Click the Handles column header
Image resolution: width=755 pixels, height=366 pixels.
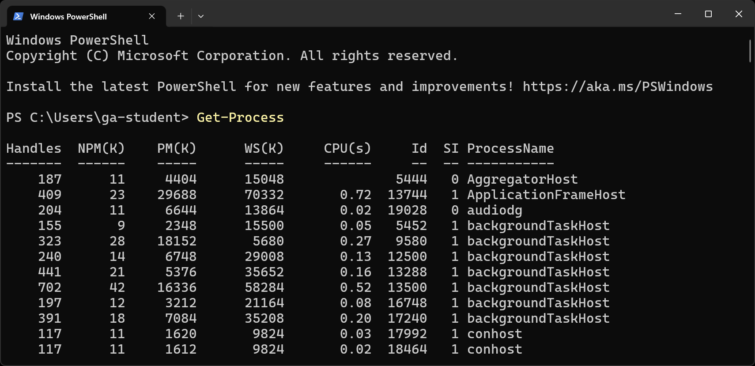click(34, 148)
